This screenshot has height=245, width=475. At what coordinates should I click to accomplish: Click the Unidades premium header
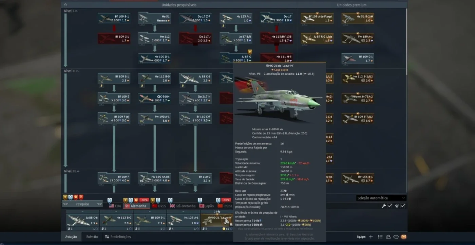point(352,5)
